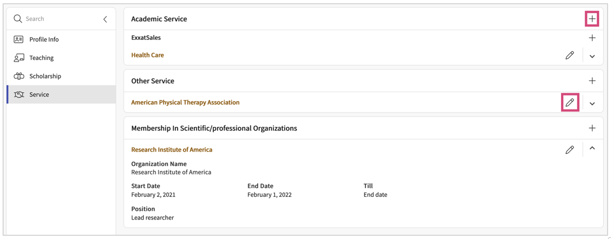The image size is (611, 239).
Task: Click the Research Institute of America title
Action: click(171, 150)
